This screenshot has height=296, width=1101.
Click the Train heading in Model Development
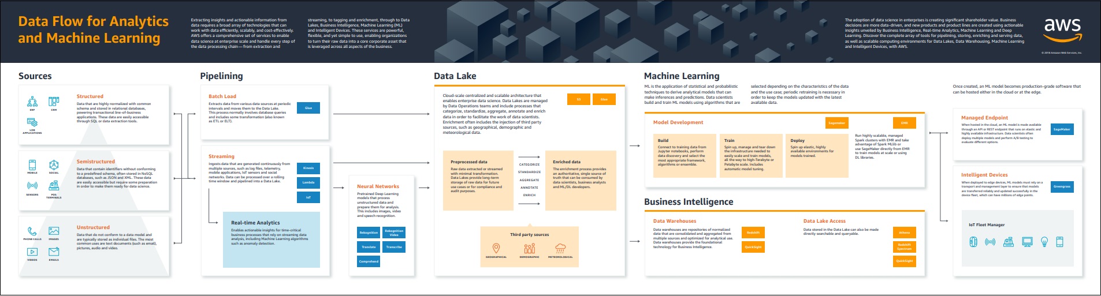(730, 140)
